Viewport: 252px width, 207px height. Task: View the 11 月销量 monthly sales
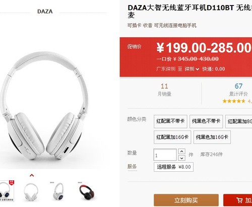pos(164,90)
